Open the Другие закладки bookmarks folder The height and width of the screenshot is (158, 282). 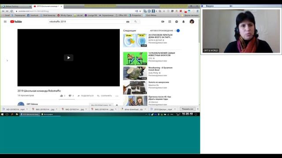pos(190,15)
